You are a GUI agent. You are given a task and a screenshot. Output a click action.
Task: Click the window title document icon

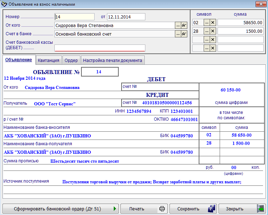tap(4, 4)
